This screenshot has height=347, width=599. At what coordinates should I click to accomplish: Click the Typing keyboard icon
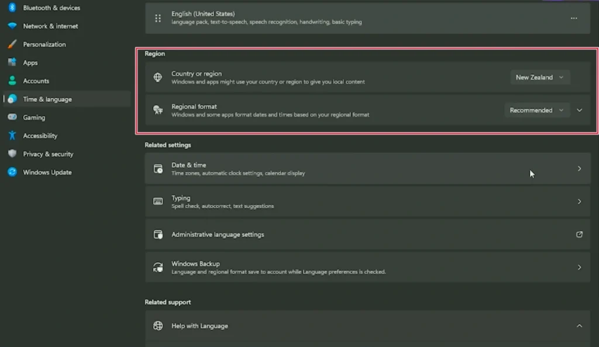click(x=158, y=201)
